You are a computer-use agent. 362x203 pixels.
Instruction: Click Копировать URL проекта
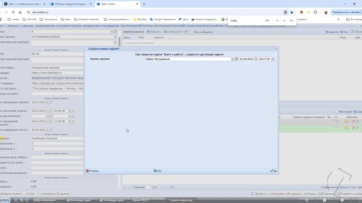(285, 193)
